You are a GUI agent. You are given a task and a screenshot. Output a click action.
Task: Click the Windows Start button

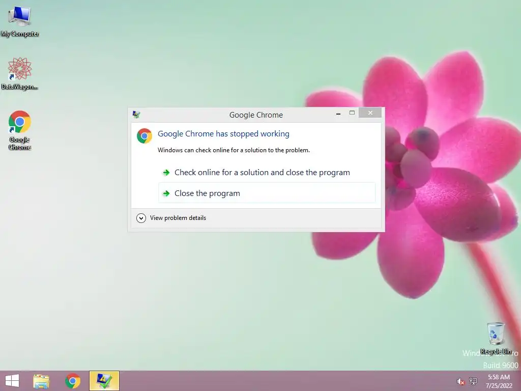[x=12, y=381]
